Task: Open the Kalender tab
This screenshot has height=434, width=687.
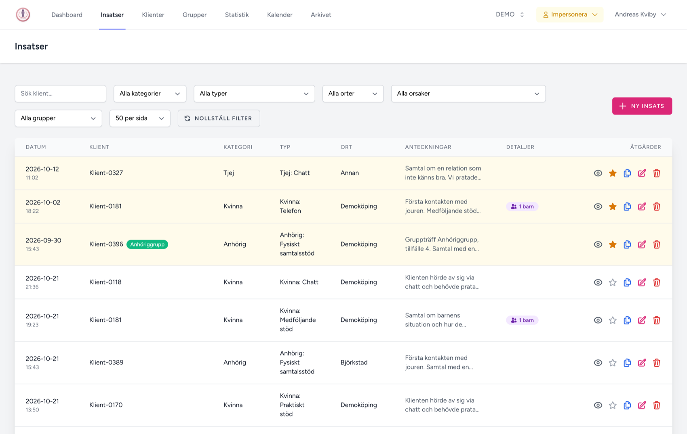Action: pyautogui.click(x=280, y=15)
